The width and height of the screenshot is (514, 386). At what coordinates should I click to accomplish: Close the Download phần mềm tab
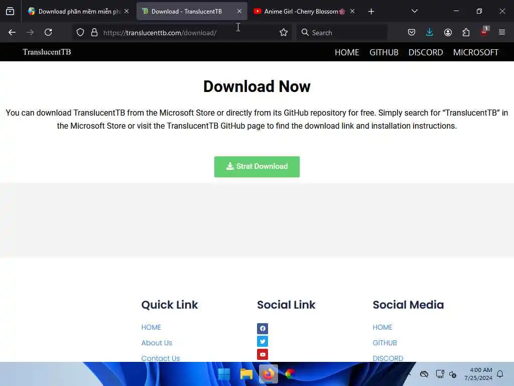click(x=126, y=12)
